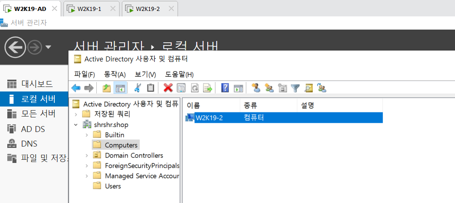Select the 저장된 쿼리 tree folder
Screen dimensions: 455x203
click(111, 114)
